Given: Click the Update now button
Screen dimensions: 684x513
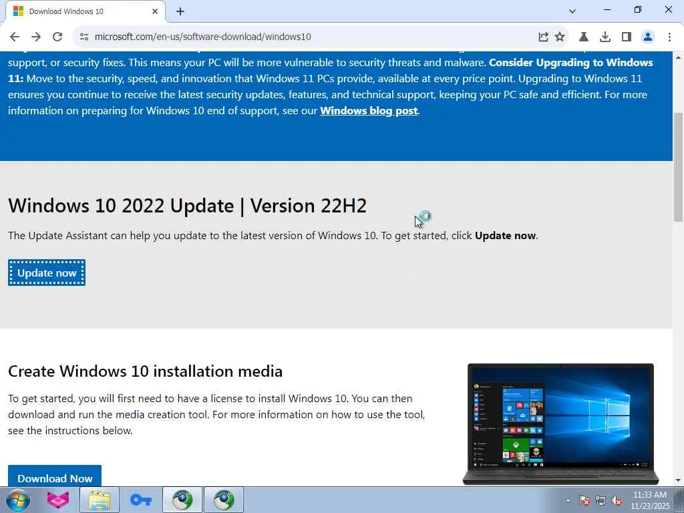Looking at the screenshot, I should coord(47,273).
